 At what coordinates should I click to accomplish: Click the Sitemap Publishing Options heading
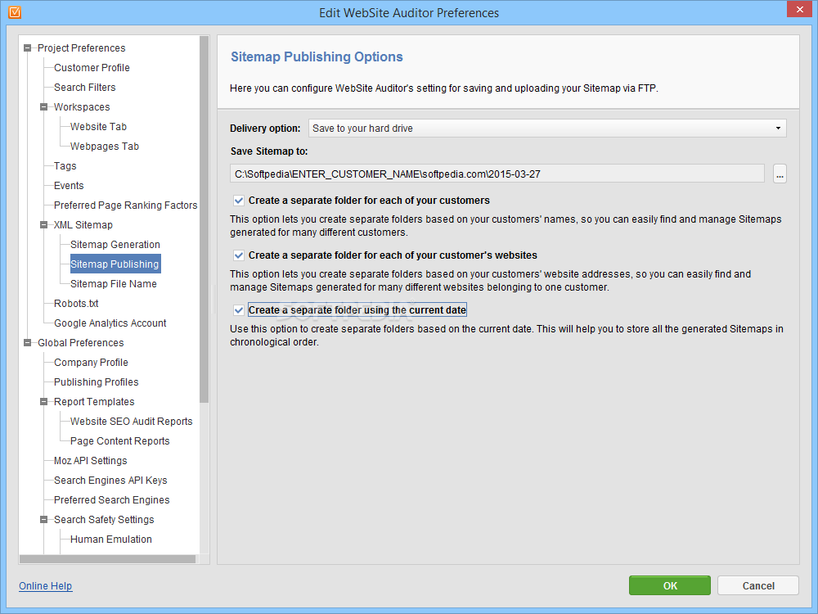tap(317, 56)
